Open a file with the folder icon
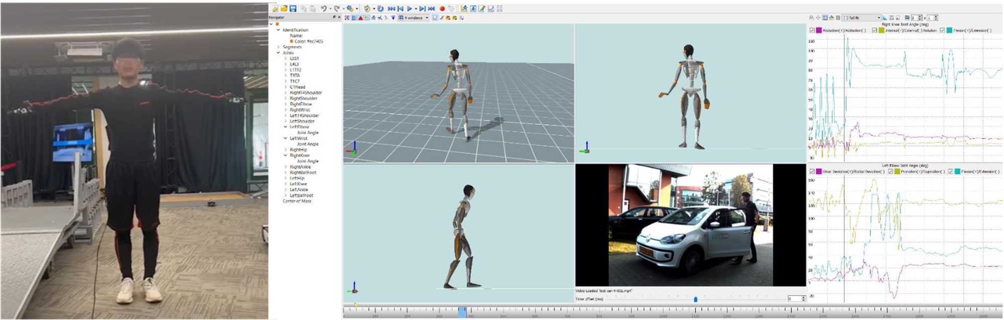The width and height of the screenshot is (1004, 320). pyautogui.click(x=284, y=9)
